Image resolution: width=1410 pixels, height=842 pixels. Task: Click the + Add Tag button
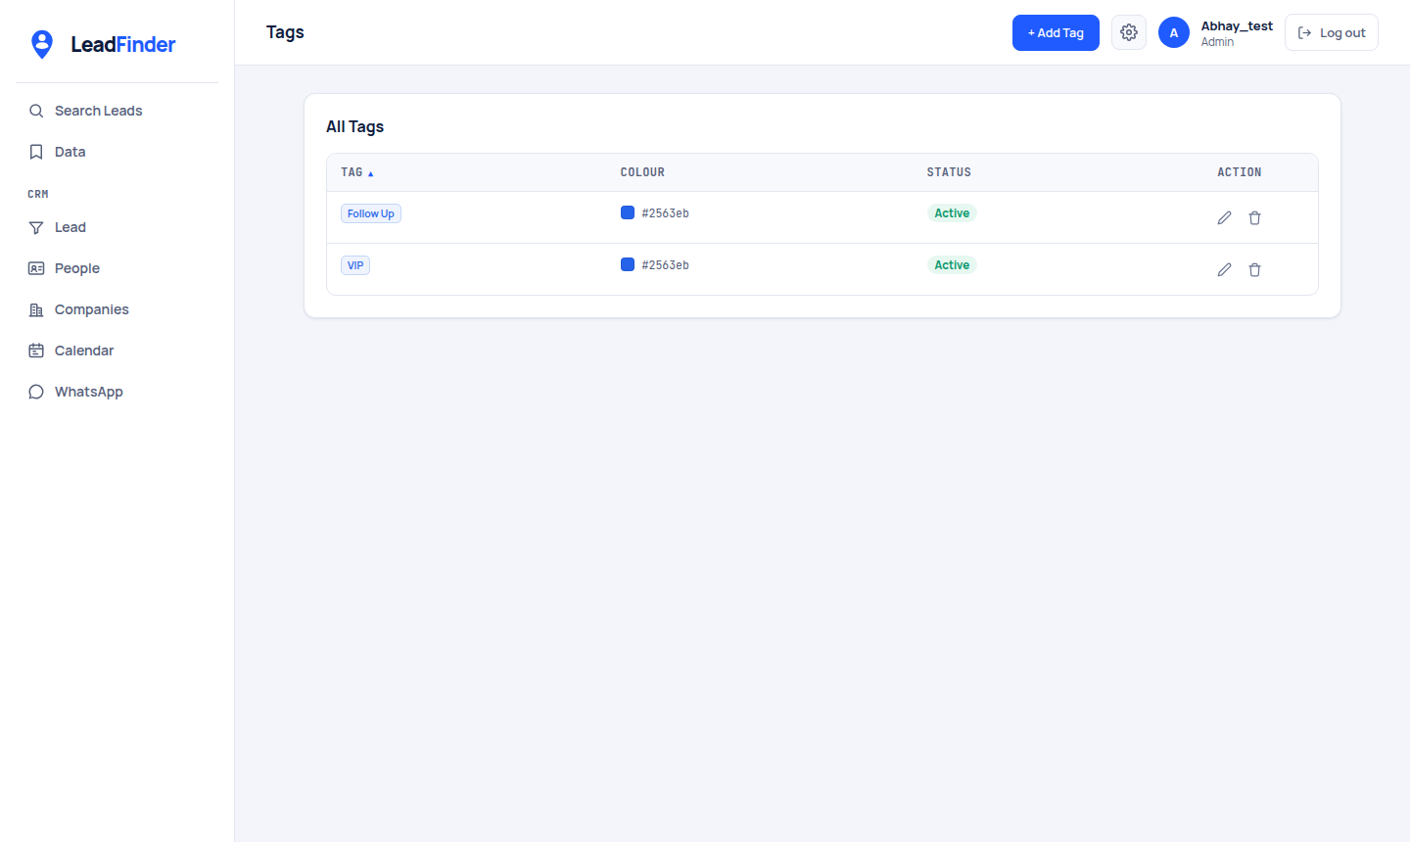(x=1056, y=32)
